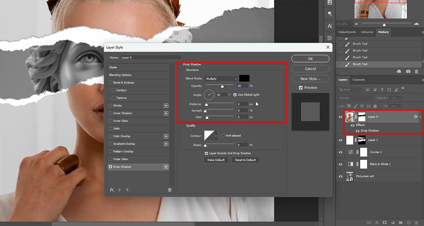This screenshot has height=226, width=424.
Task: Open the layer Fill dropdown arrow
Action: pos(402,106)
